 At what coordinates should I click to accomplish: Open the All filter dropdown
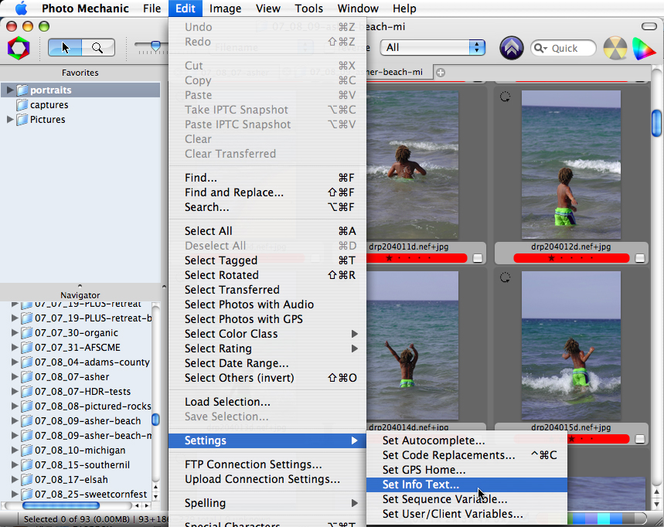[x=432, y=47]
